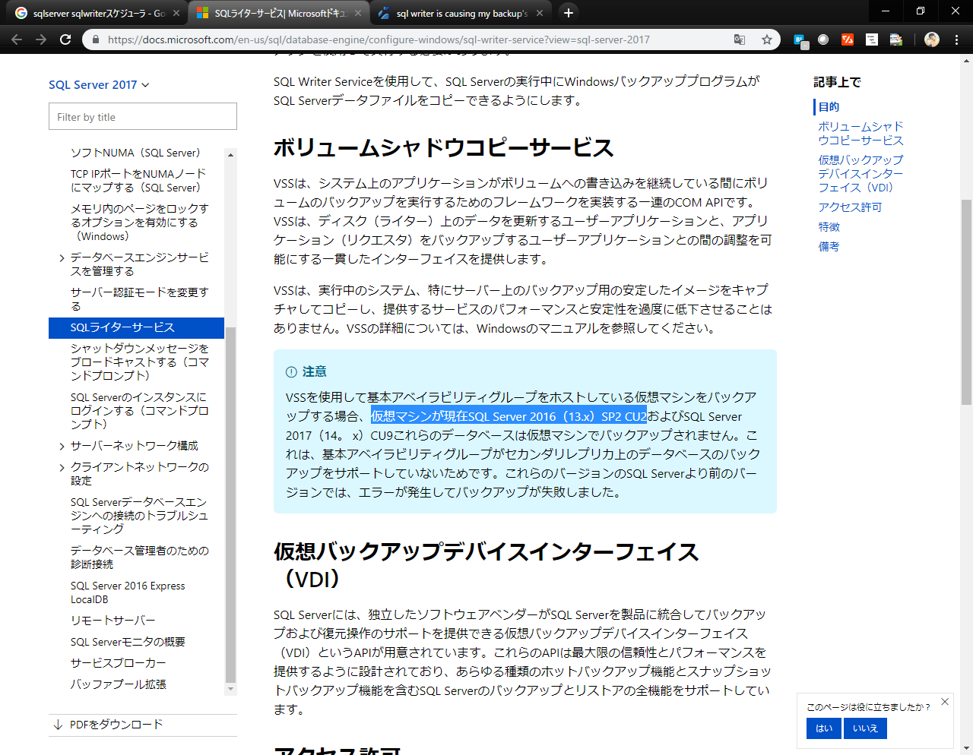973x755 pixels.
Task: Reload the current page
Action: pyautogui.click(x=65, y=39)
